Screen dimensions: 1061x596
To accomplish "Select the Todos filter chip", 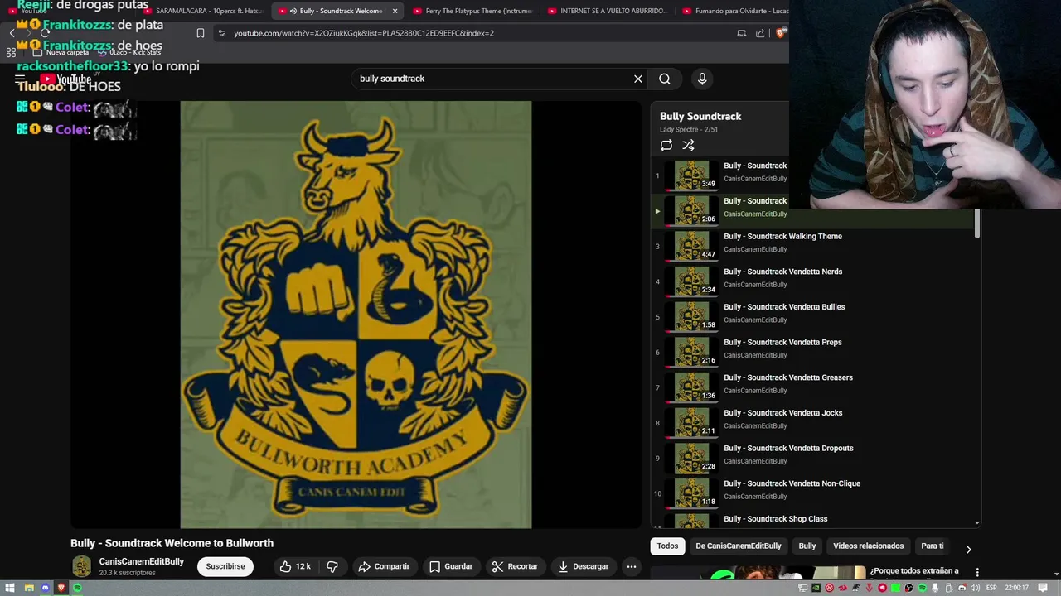I will point(667,546).
